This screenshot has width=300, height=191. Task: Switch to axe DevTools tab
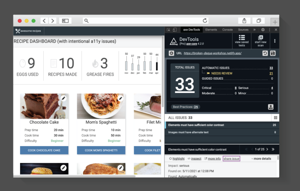pyautogui.click(x=191, y=30)
